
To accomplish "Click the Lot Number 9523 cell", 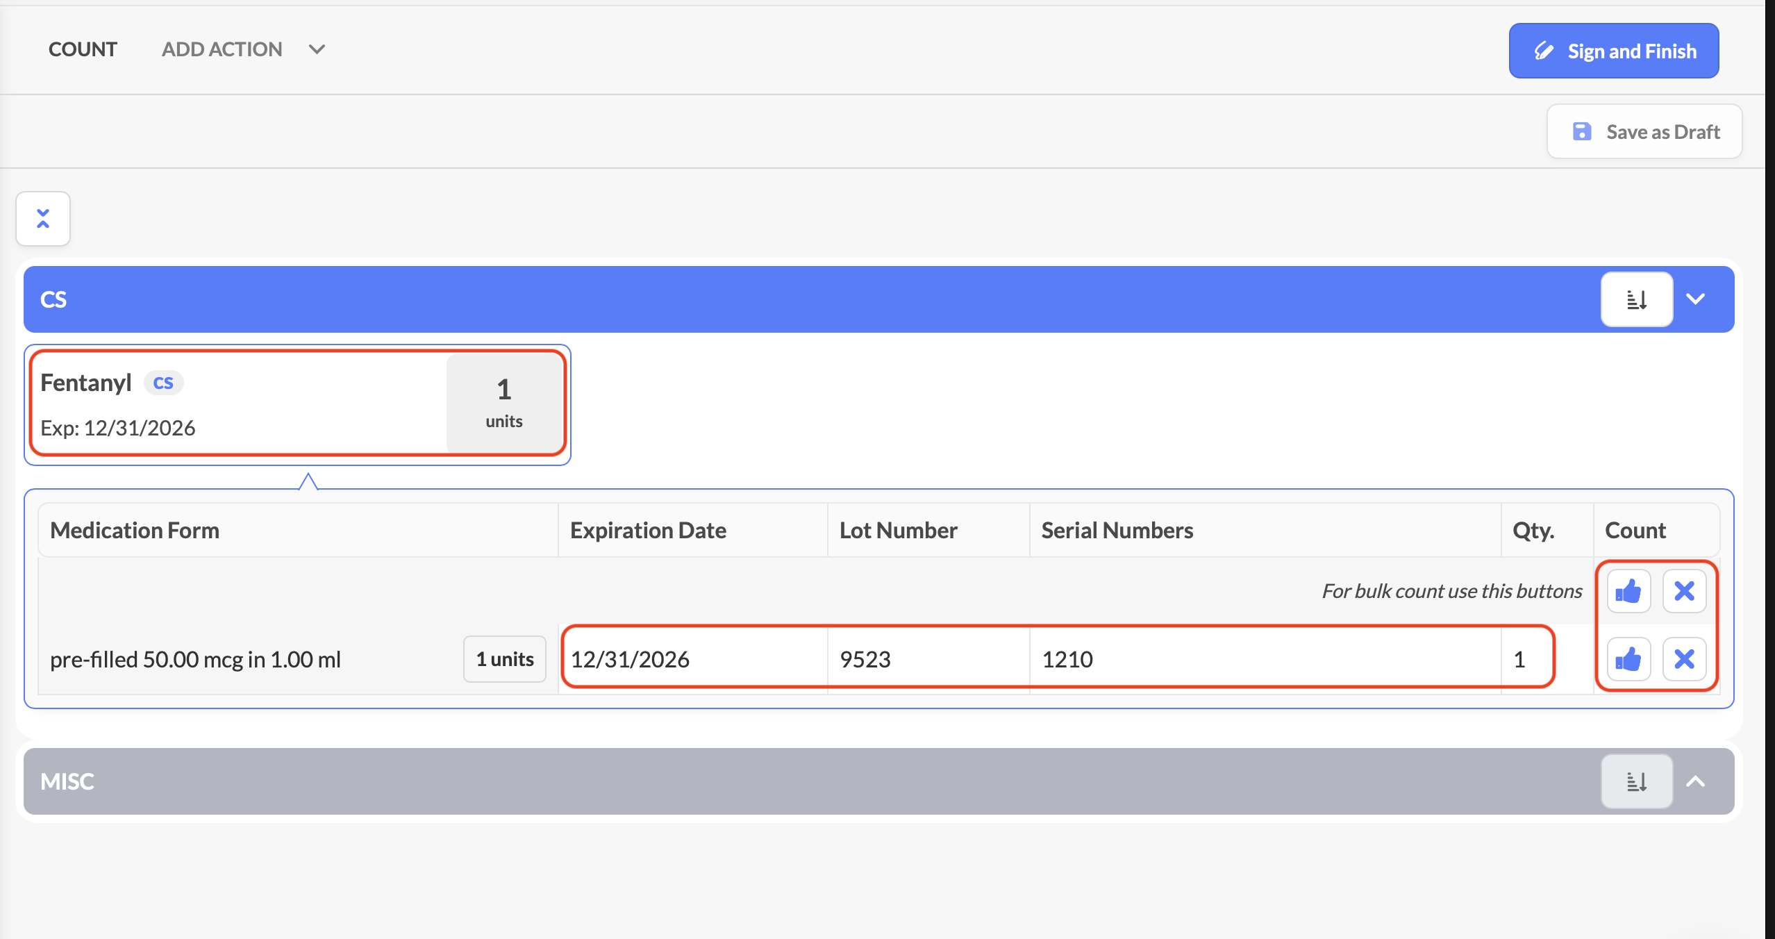I will tap(865, 658).
